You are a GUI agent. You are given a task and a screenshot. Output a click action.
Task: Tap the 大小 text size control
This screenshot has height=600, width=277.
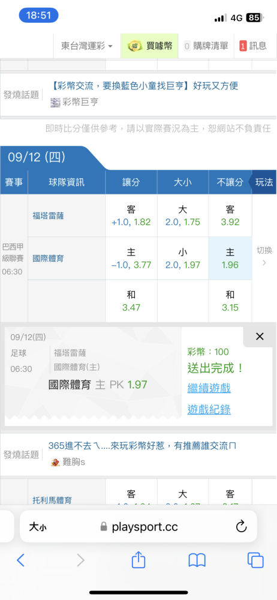(x=38, y=527)
